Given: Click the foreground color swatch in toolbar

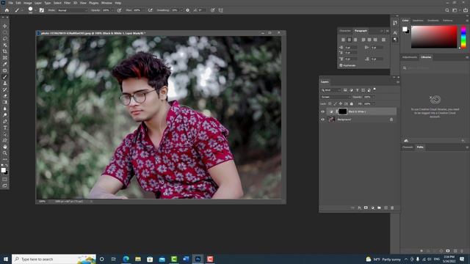Looking at the screenshot, I should coord(3,170).
